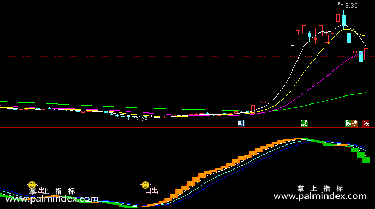Select the red divider between chart panels
Image resolution: width=375 pixels, height=209 pixels.
click(x=187, y=127)
